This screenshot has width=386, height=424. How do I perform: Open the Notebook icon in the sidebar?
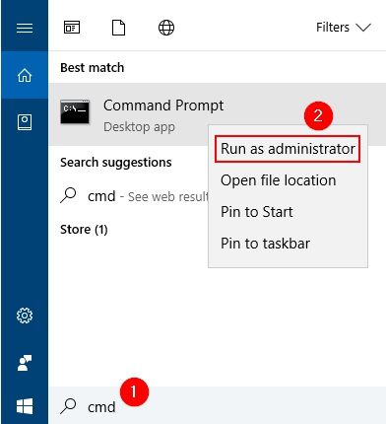coord(25,122)
